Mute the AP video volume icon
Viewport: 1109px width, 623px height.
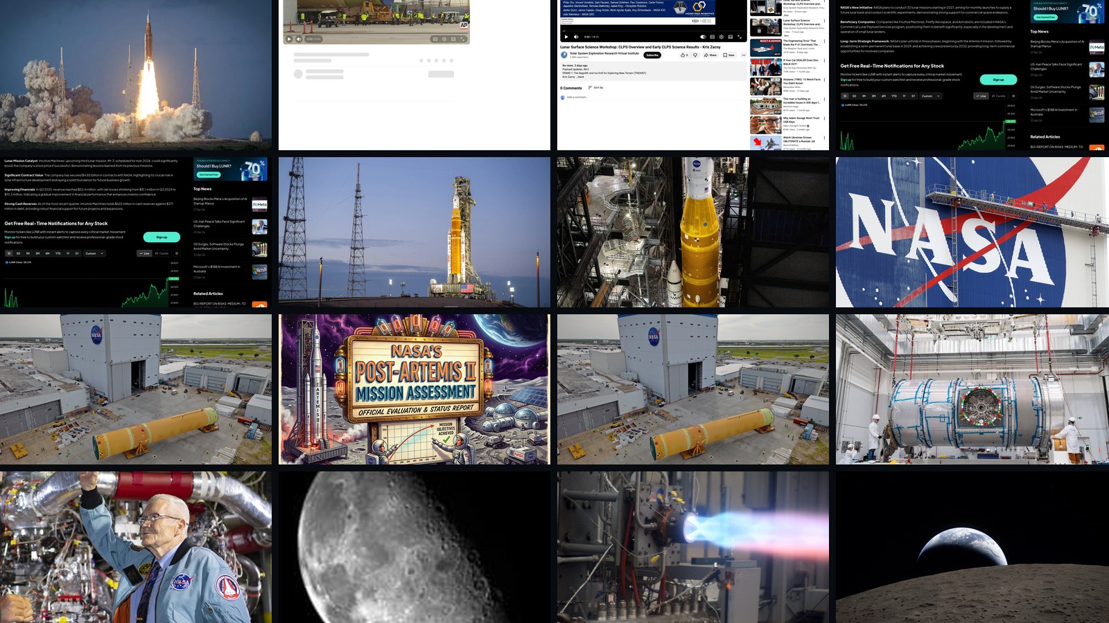point(299,39)
